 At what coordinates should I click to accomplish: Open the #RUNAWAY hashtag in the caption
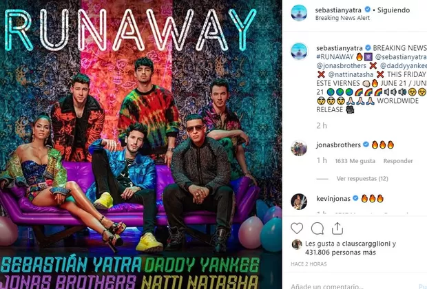click(x=335, y=57)
